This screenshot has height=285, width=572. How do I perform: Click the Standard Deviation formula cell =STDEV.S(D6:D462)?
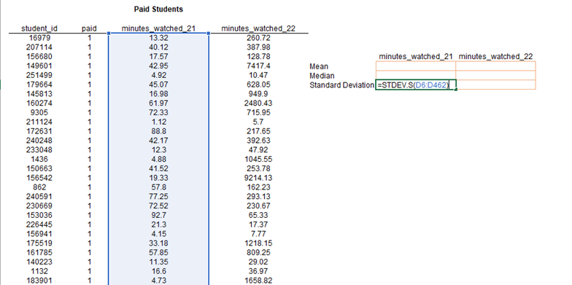416,85
